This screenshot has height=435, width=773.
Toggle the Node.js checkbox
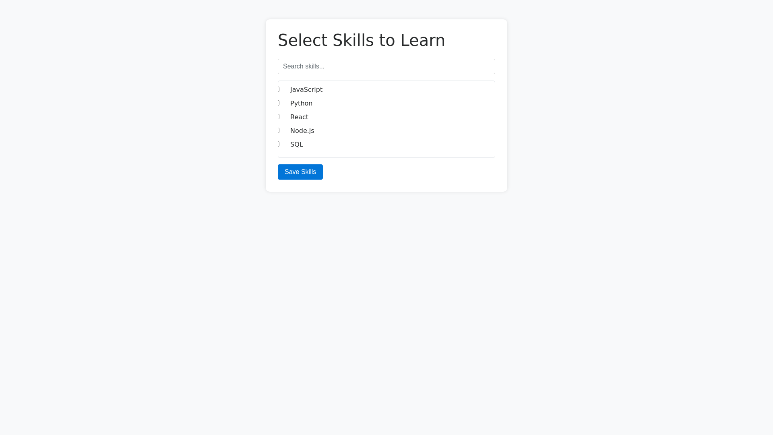279,130
